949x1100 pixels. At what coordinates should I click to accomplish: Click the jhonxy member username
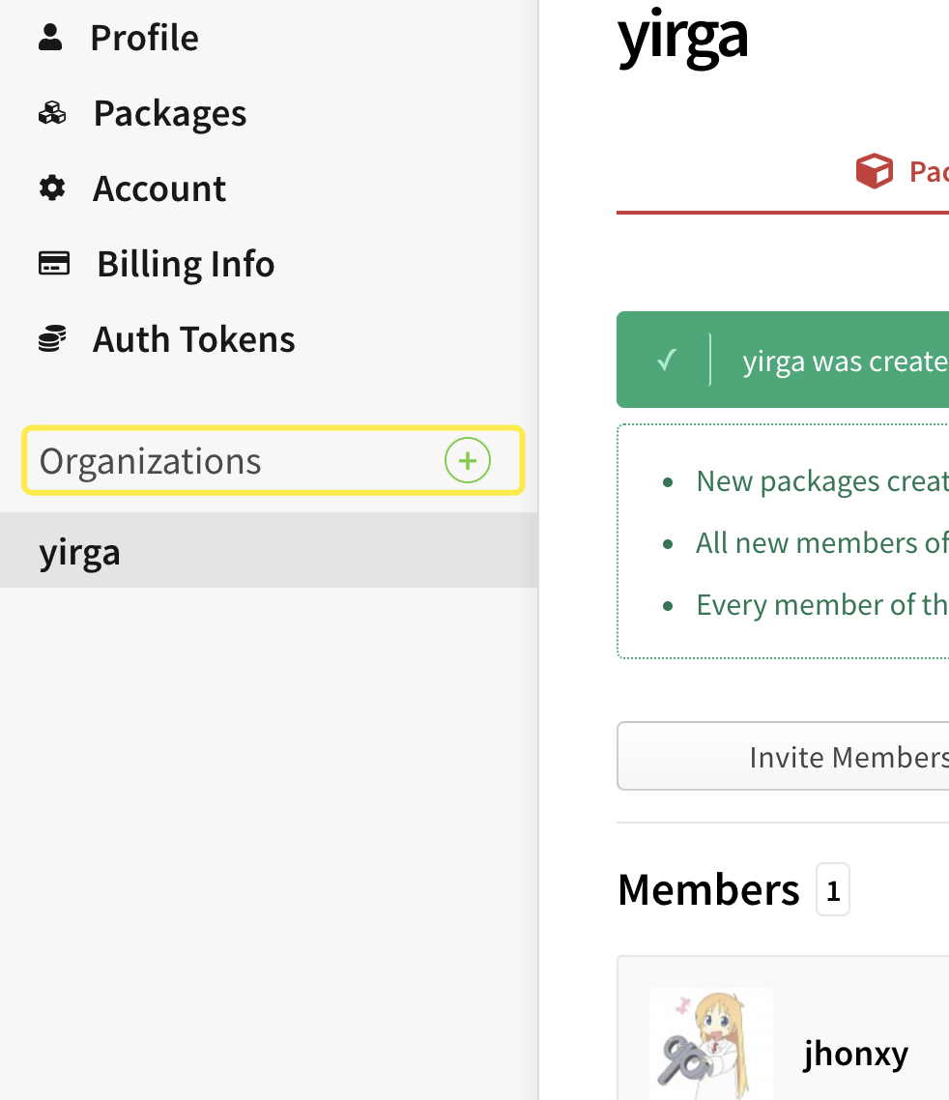coord(855,1053)
